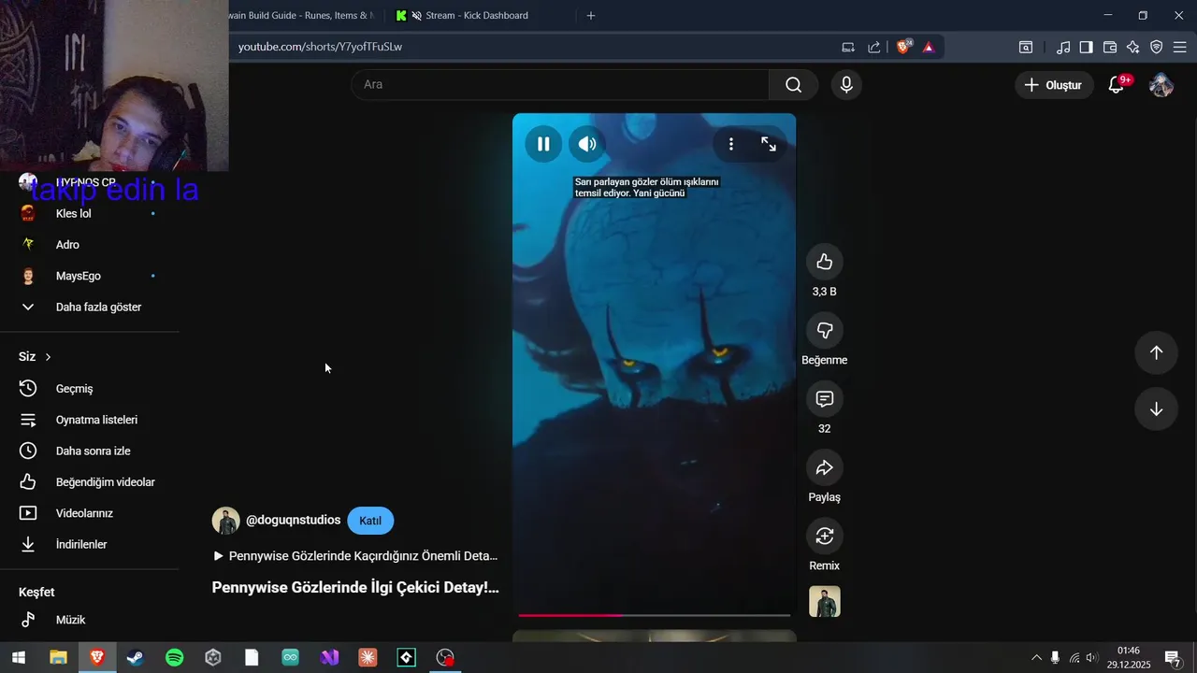Screen dimensions: 1197x673
Task: Open the Short's three-dot options menu
Action: 731,144
